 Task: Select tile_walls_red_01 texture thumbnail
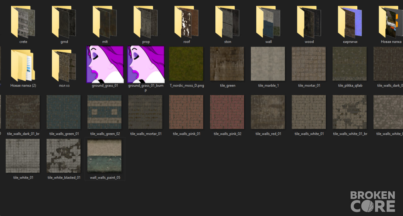coord(268,112)
